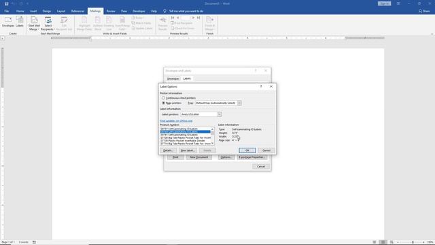
Task: Click the Preview Results icon
Action: 163,24
